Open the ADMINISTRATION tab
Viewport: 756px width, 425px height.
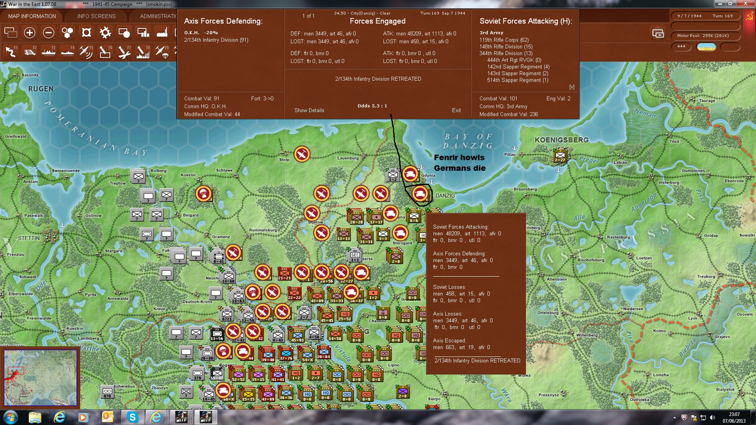pos(158,16)
